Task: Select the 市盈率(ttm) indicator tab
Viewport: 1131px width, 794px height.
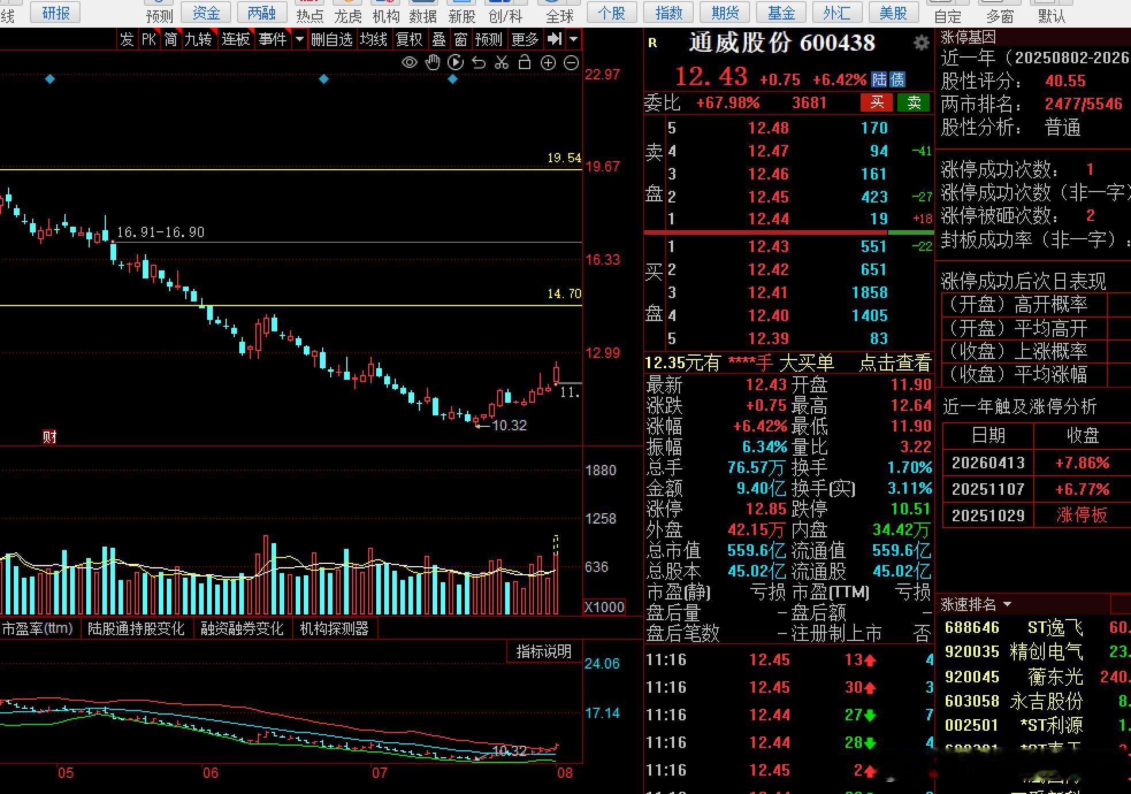Action: [x=38, y=628]
